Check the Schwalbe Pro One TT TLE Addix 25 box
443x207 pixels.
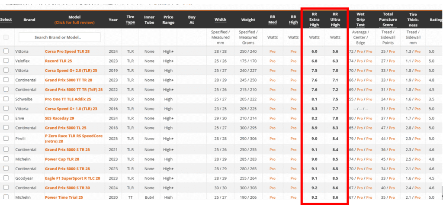click(x=6, y=99)
